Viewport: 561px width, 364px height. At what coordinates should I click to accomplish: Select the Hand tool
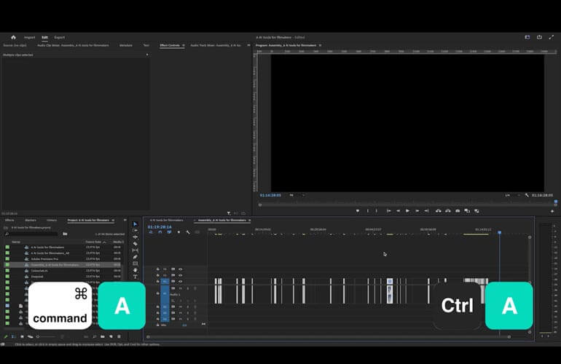click(x=136, y=270)
